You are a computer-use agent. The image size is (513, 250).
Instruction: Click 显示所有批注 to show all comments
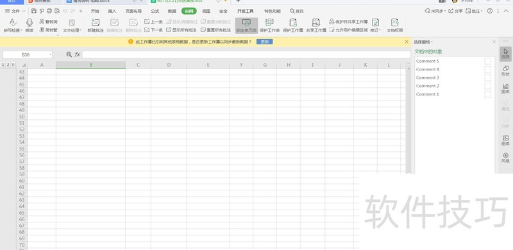pos(181,29)
